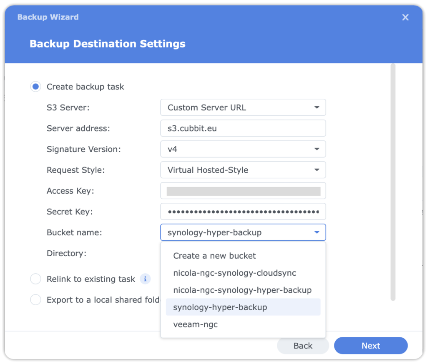427x364 pixels.
Task: Expand the Signature Version dropdown
Action: pos(243,149)
